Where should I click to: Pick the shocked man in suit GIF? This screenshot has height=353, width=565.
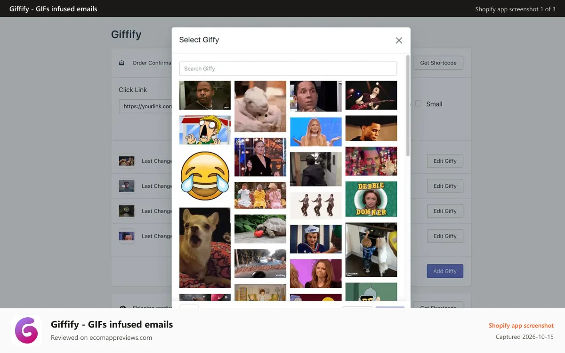coord(316,96)
